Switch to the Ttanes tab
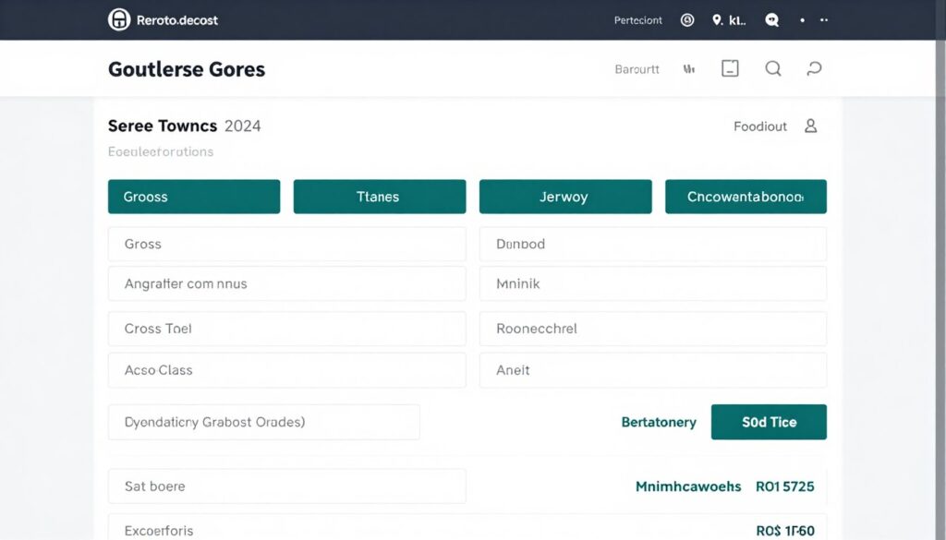This screenshot has height=540, width=946. tap(379, 197)
